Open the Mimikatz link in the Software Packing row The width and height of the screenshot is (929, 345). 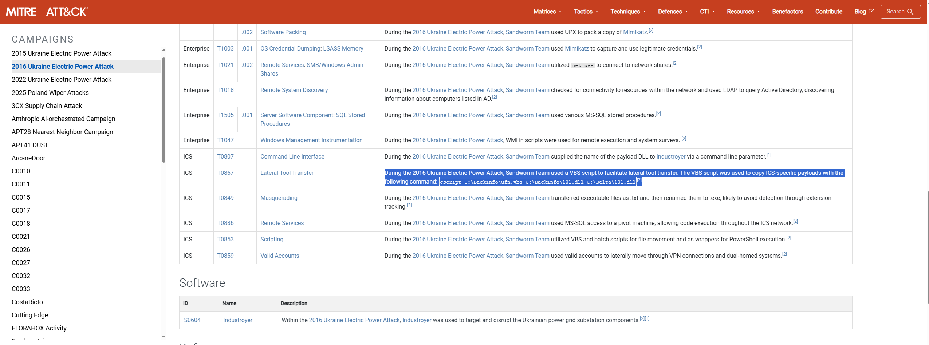tap(635, 32)
